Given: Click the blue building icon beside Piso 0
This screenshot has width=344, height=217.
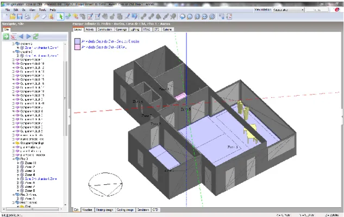Looking at the screenshot, I should pyautogui.click(x=17, y=159).
